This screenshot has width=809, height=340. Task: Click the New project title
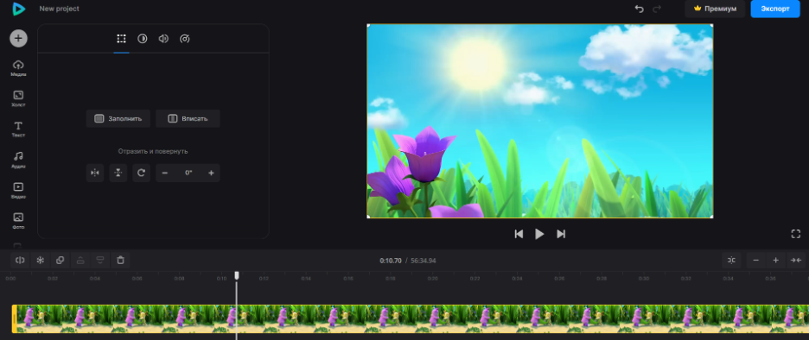click(60, 9)
